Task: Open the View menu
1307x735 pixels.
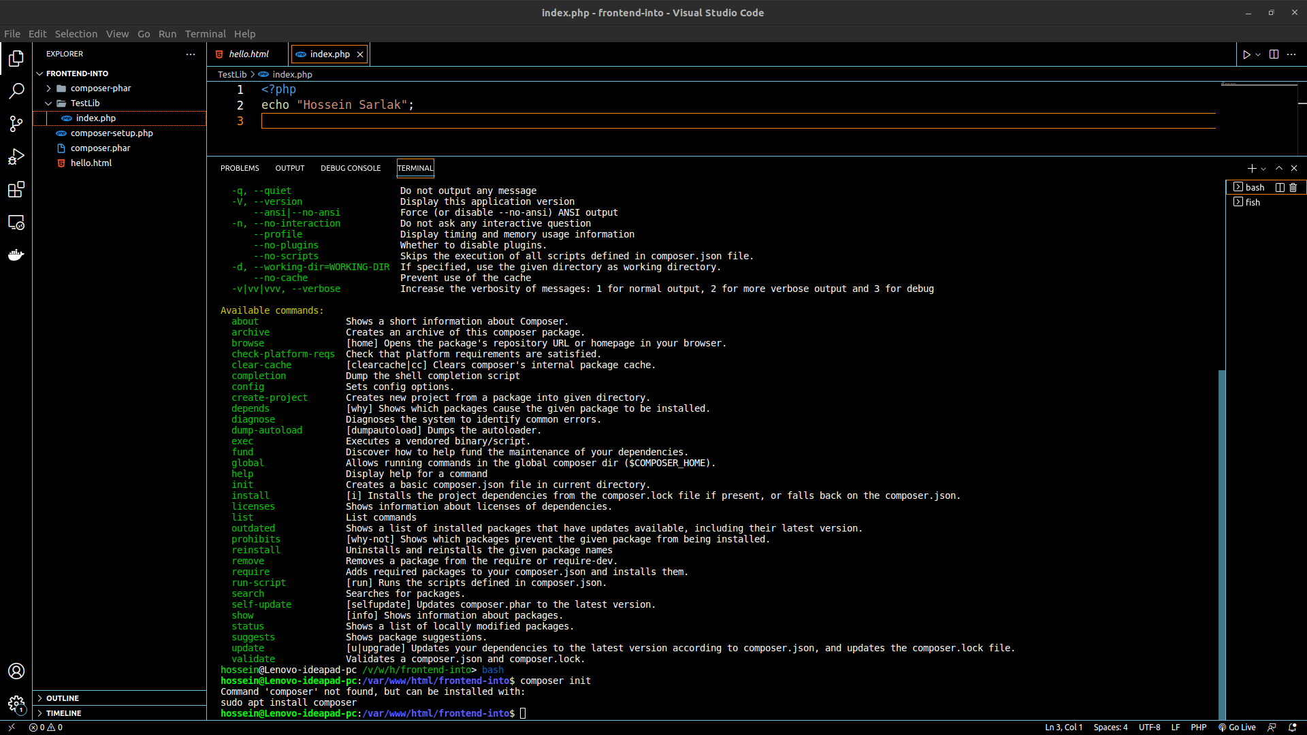Action: 117,34
